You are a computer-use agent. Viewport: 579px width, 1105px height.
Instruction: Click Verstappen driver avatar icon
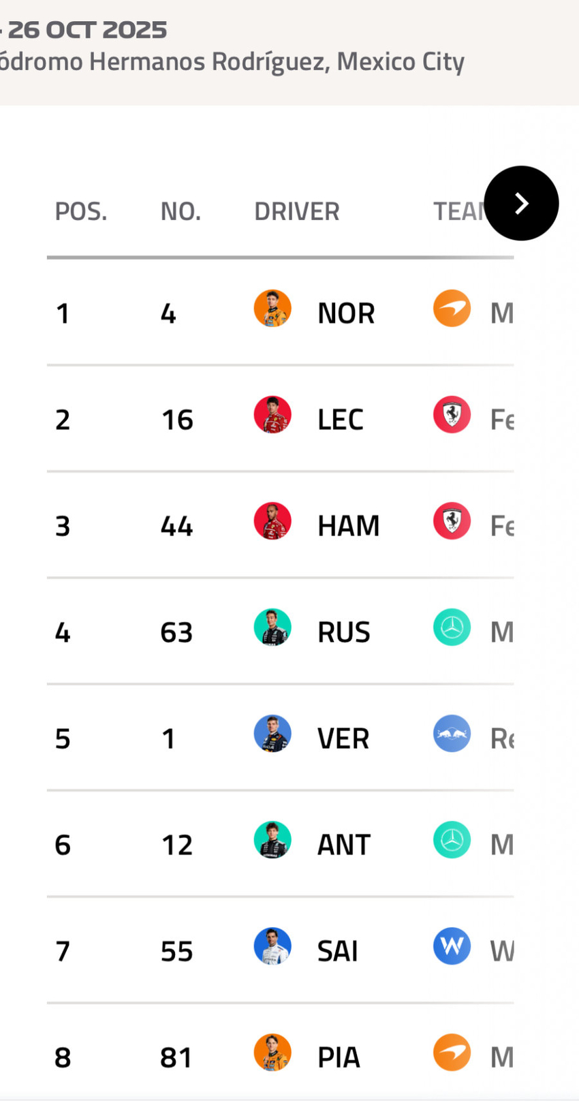point(272,734)
